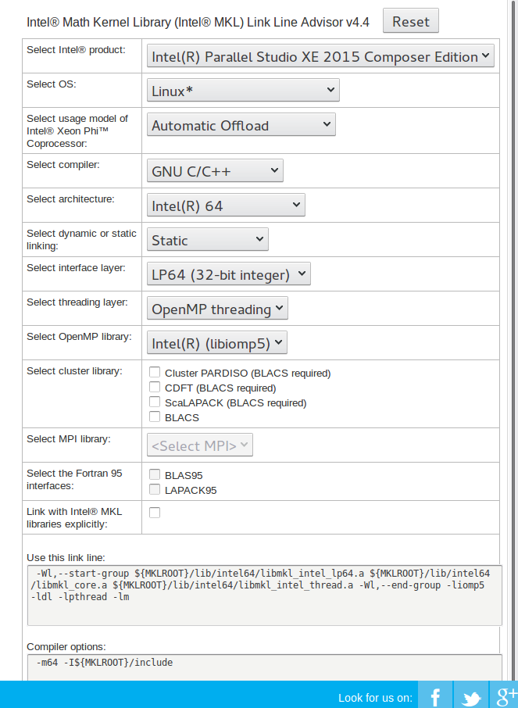Image resolution: width=518 pixels, height=708 pixels.
Task: Open the Intel product dropdown
Action: (320, 56)
